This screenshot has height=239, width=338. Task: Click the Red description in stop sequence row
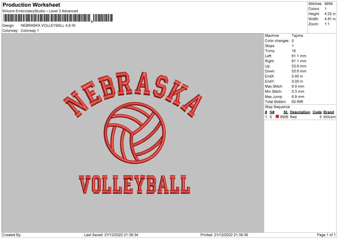point(293,117)
